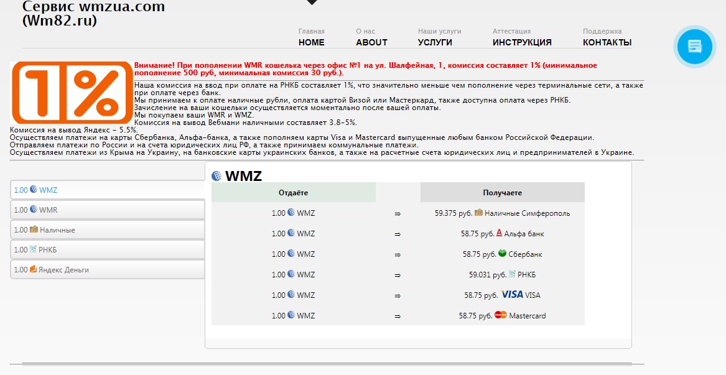This screenshot has width=726, height=375.
Task: Click WebMoney globe icon beside WMZ heading
Action: (x=216, y=176)
